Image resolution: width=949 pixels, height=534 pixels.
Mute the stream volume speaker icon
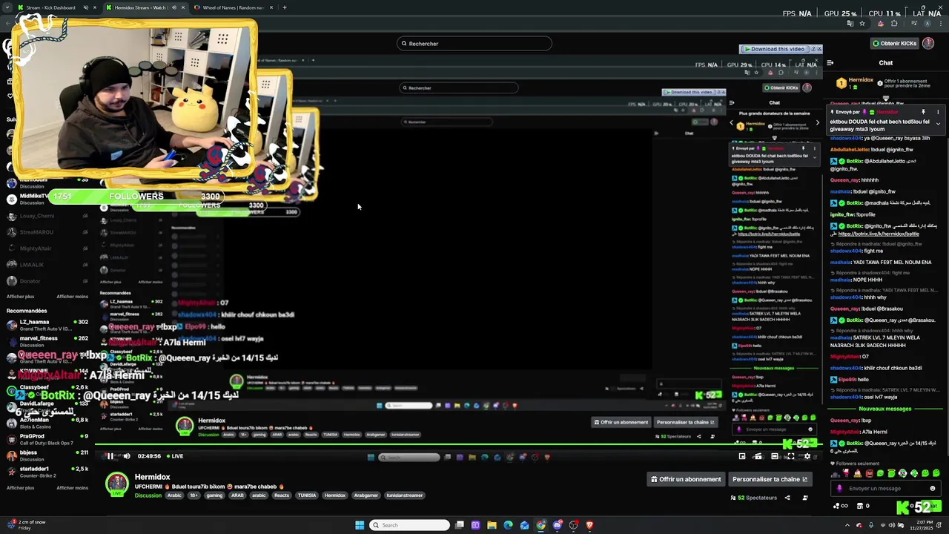click(127, 456)
